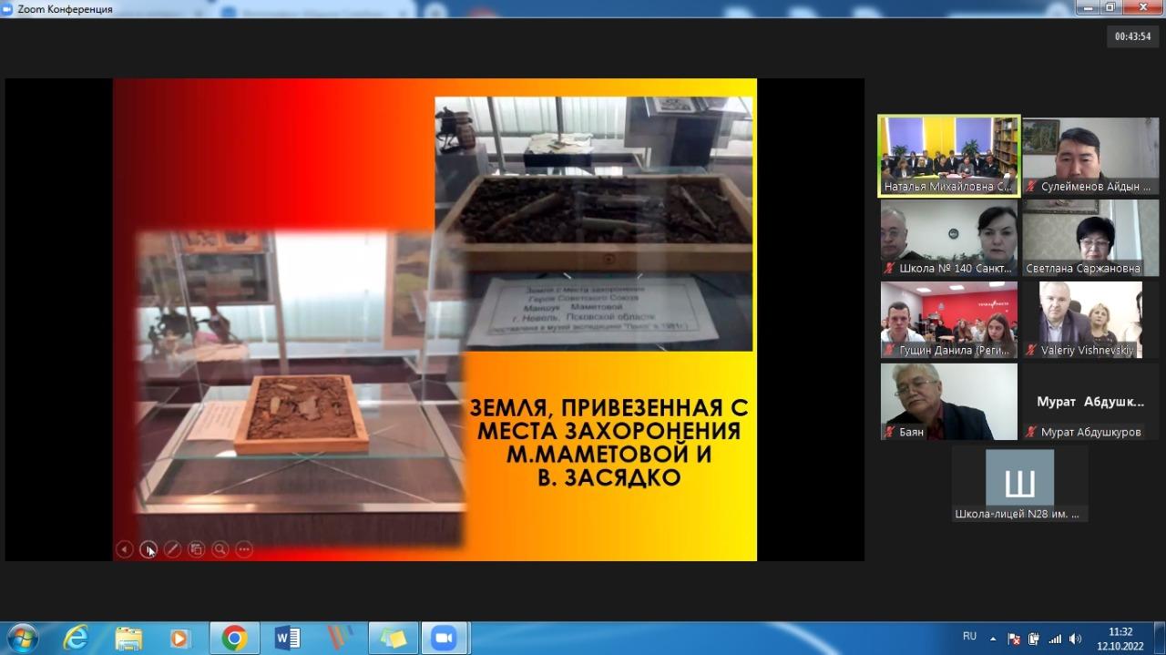This screenshot has height=655, width=1166.
Task: Go to previous slide in slideshow controls
Action: 125,549
